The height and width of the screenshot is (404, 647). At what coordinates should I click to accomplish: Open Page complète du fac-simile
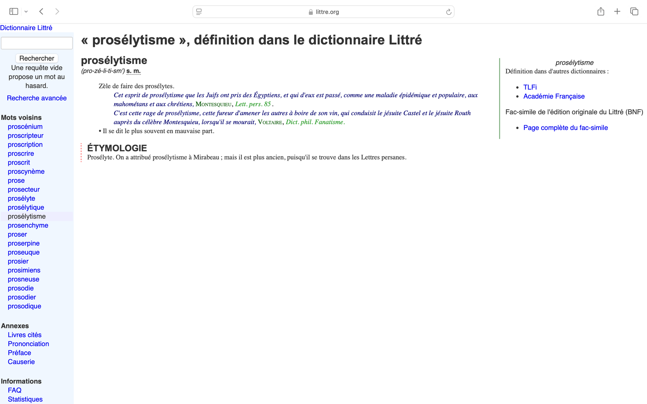(565, 128)
